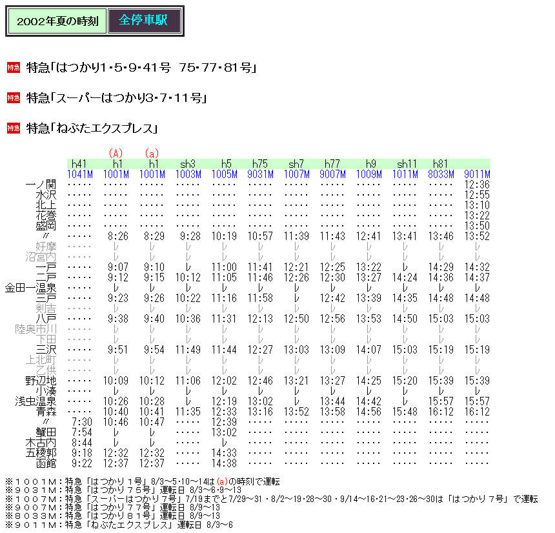The image size is (555, 533).
Task: Click train number 1003M
Action: coord(188,174)
